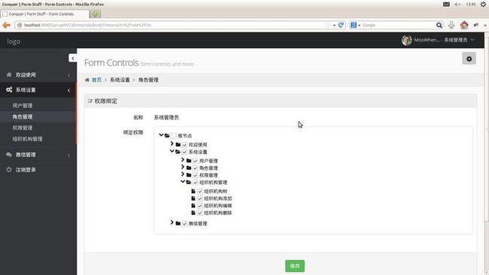The width and height of the screenshot is (489, 275).
Task: Select 权限管理 in sidebar
Action: point(23,128)
